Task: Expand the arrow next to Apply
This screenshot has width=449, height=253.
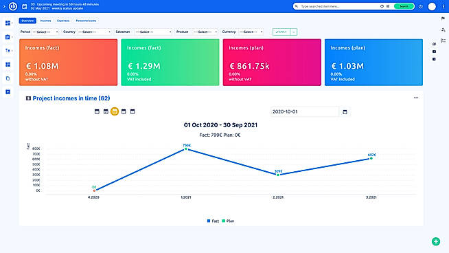Action: point(294,32)
